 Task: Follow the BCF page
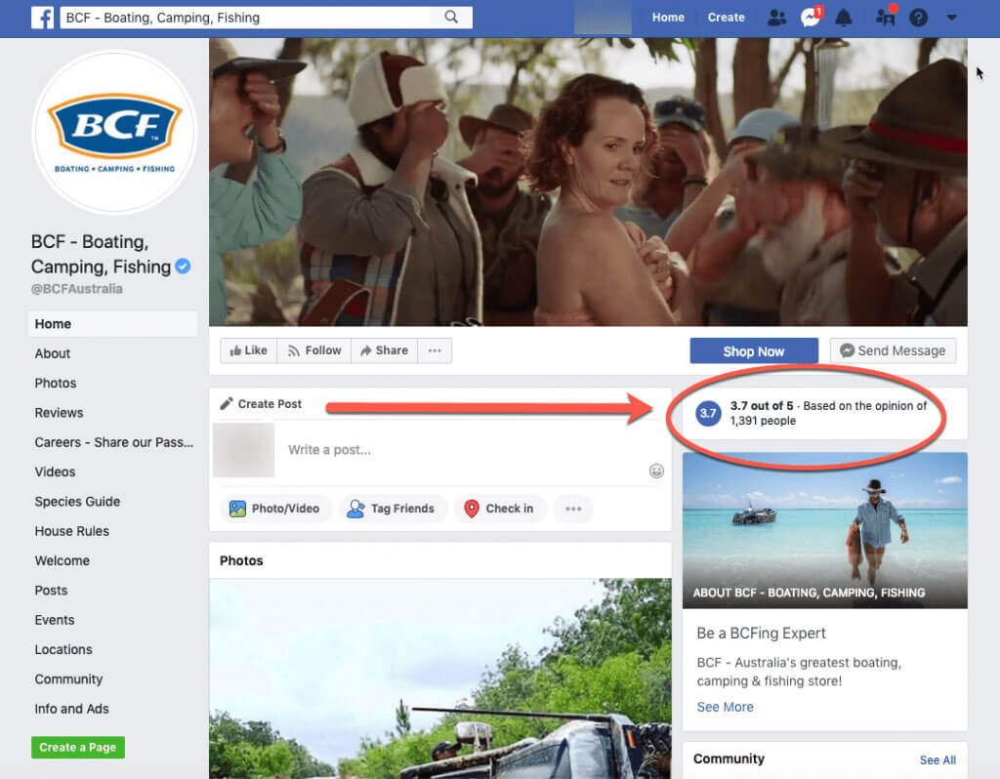[314, 350]
